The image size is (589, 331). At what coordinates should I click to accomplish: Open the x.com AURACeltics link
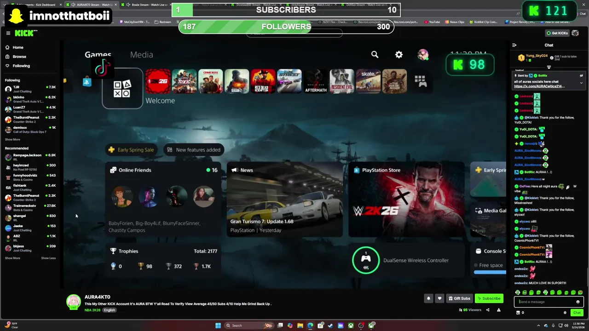(x=539, y=86)
